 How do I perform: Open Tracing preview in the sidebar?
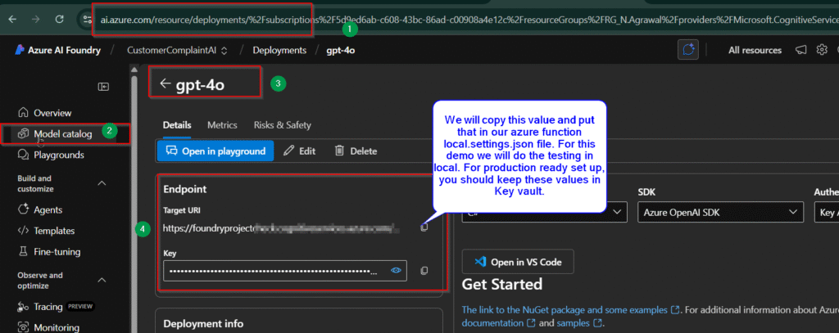(56, 307)
